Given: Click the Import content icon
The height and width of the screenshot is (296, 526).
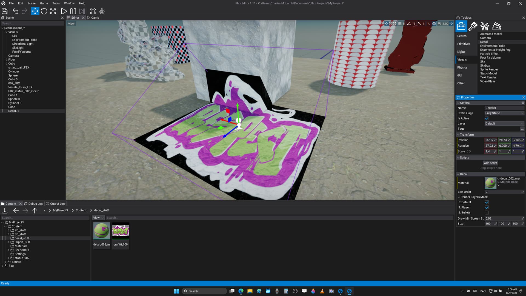Looking at the screenshot, I should point(5,210).
